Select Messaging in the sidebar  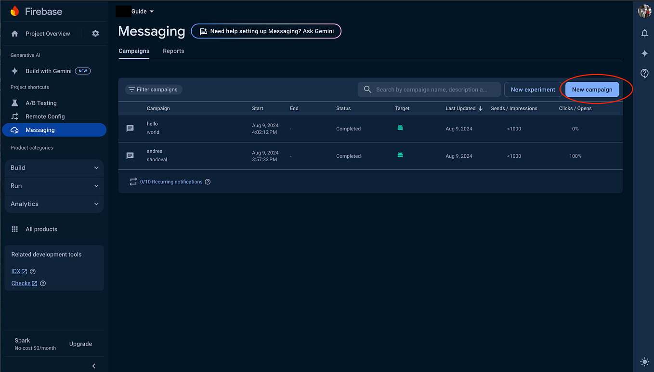(54, 130)
